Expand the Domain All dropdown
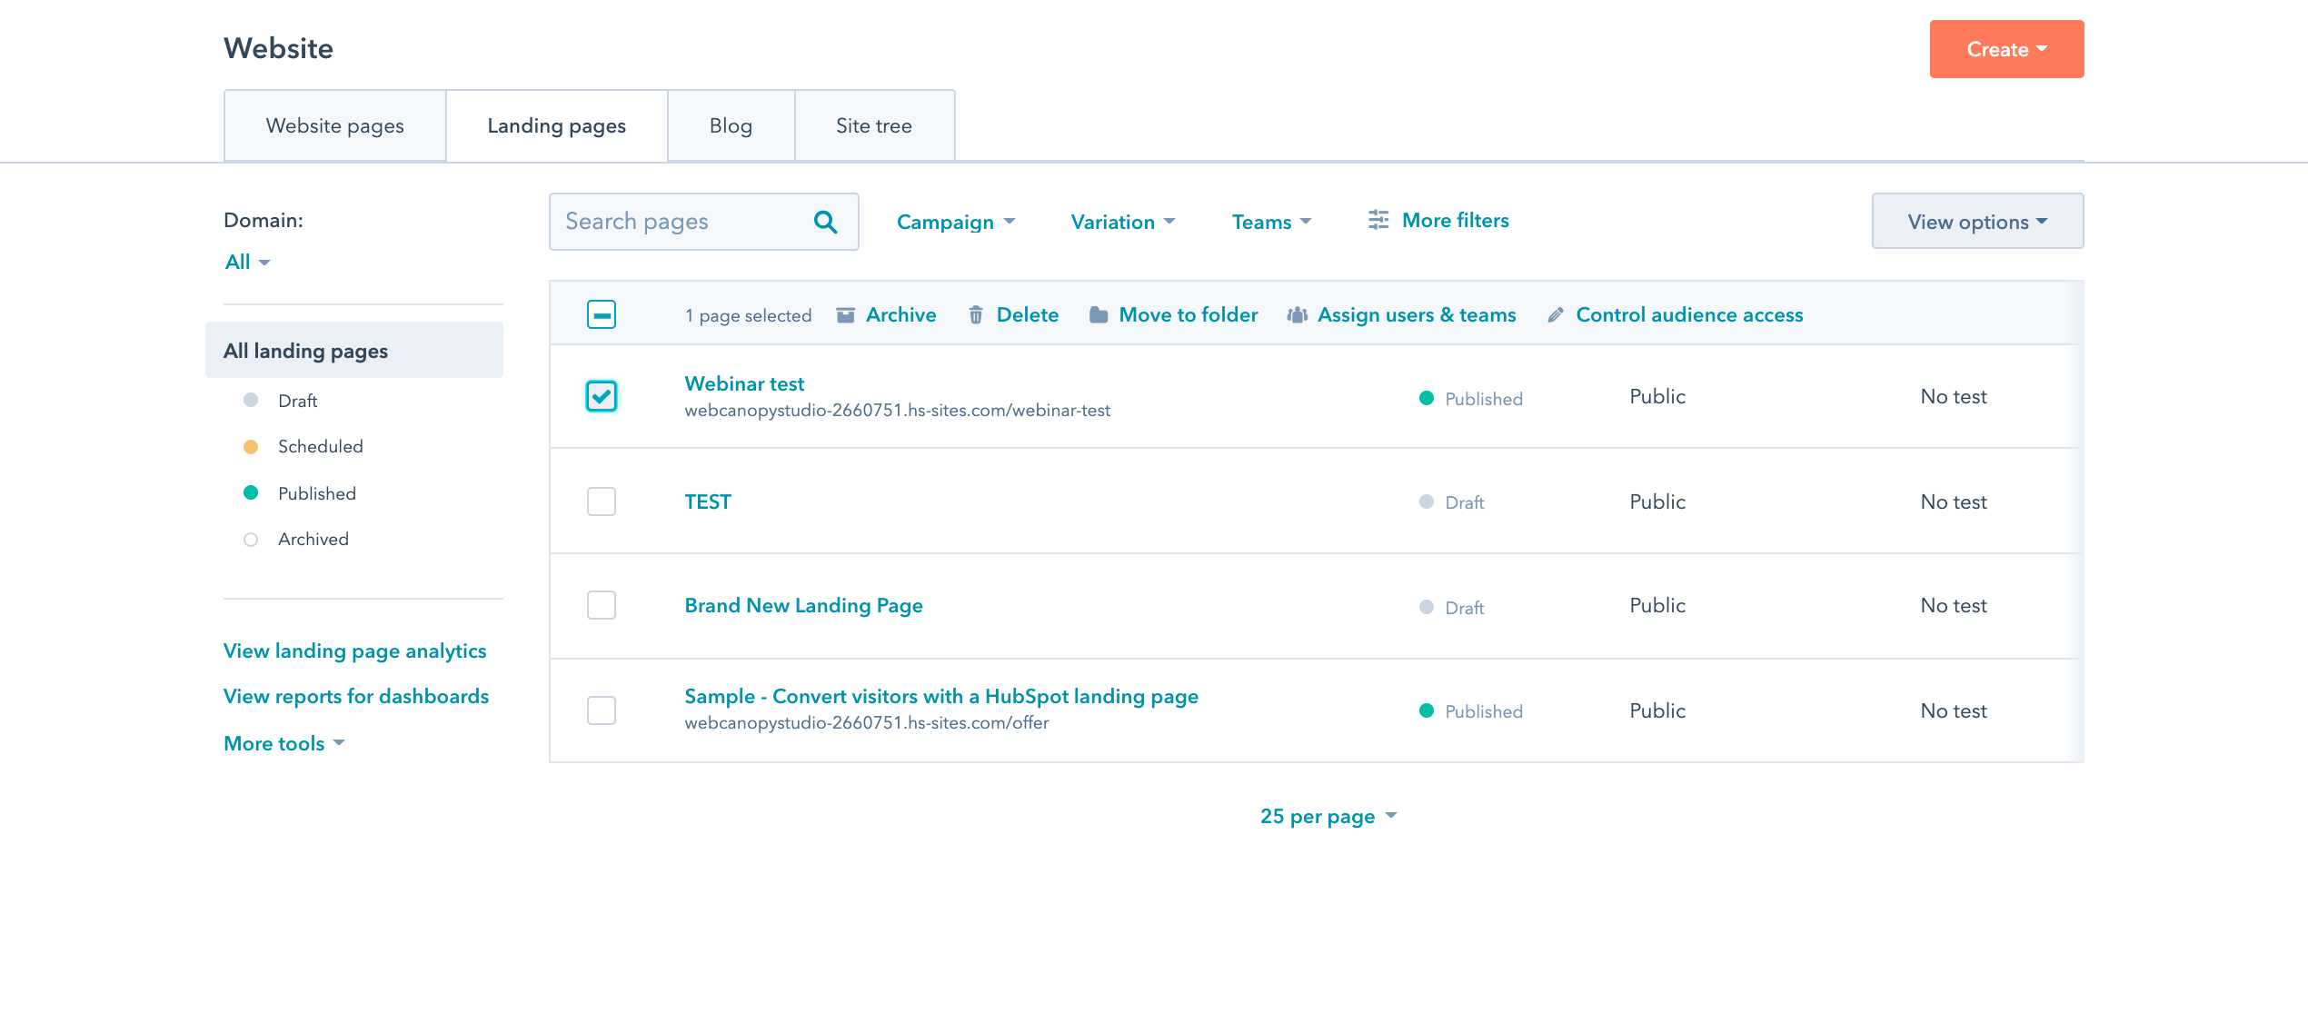This screenshot has width=2308, height=1023. pos(246,262)
